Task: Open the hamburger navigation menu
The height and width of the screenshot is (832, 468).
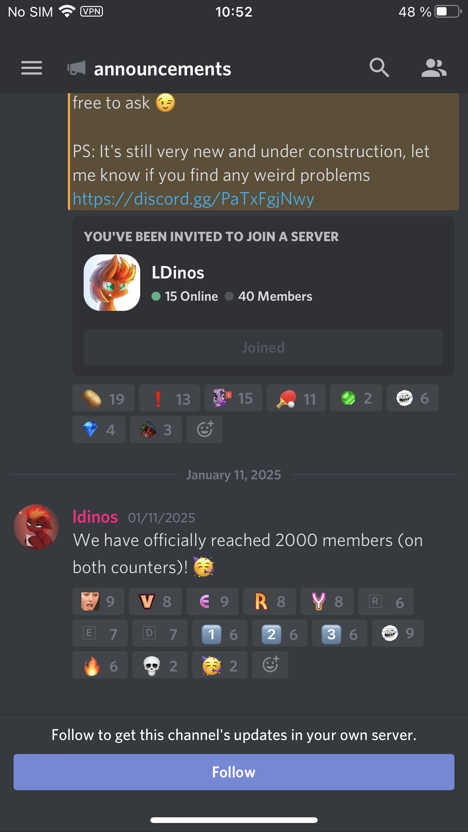Action: pyautogui.click(x=32, y=68)
